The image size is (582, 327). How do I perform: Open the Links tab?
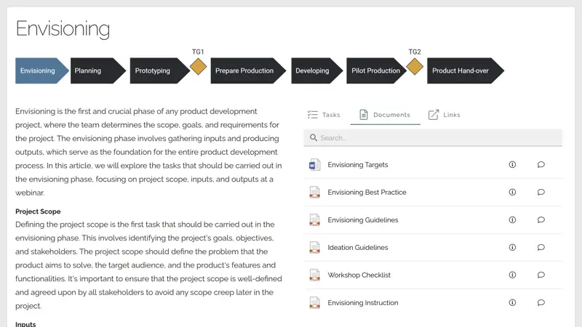pyautogui.click(x=445, y=115)
